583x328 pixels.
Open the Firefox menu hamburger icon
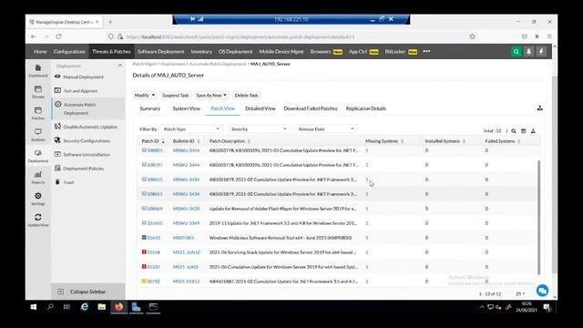pyautogui.click(x=549, y=36)
